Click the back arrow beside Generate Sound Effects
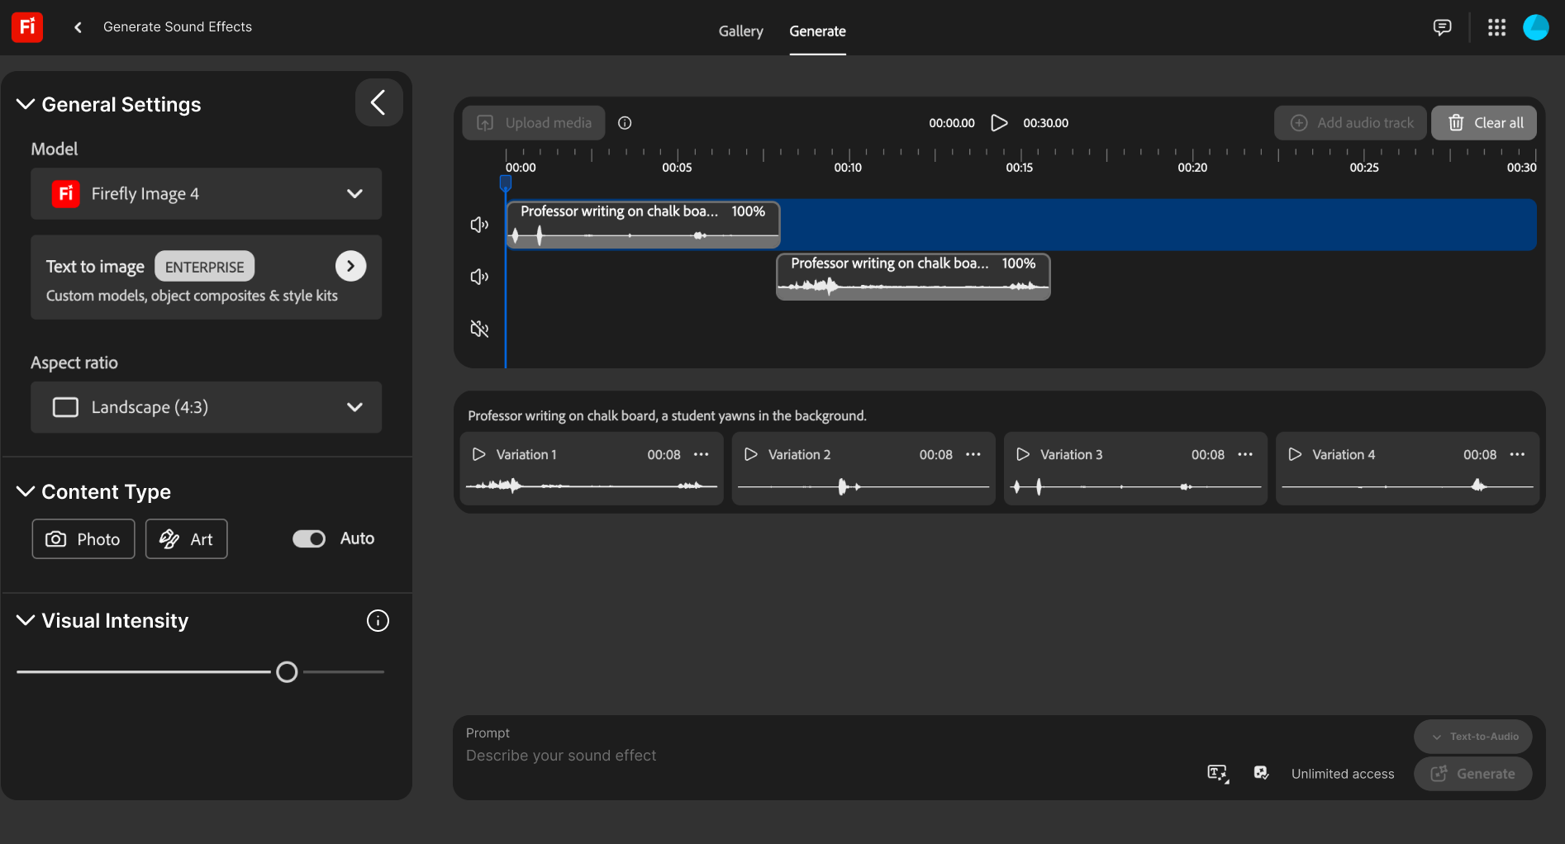The height and width of the screenshot is (844, 1565). click(x=77, y=26)
